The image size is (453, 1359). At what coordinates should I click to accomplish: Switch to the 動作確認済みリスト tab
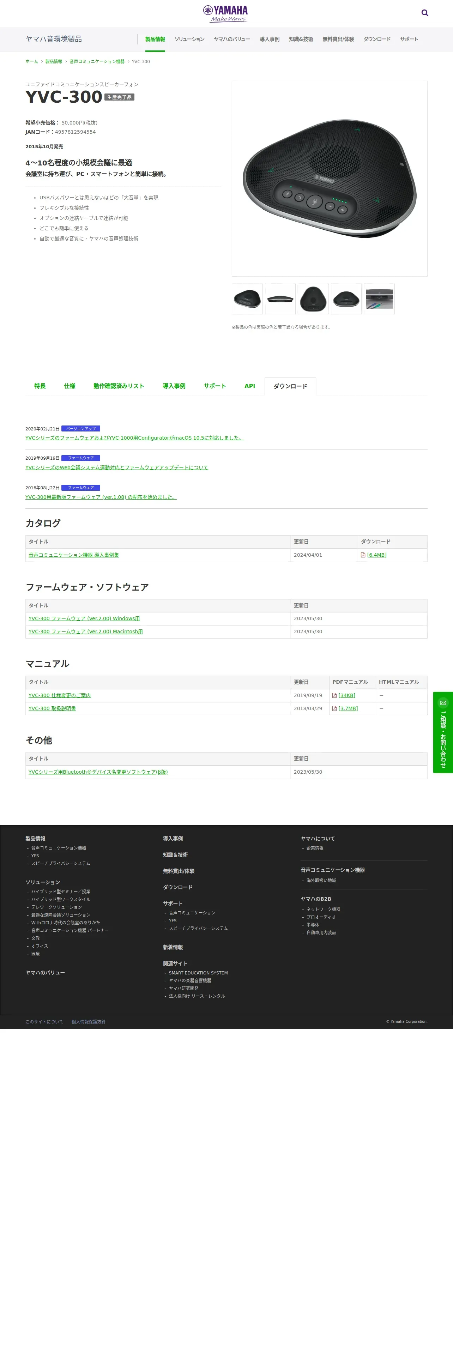pyautogui.click(x=119, y=386)
